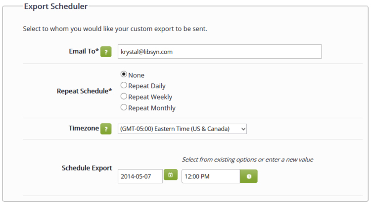Viewport: 371px width, 204px height.
Task: Choose Repeat Monthly radio button
Action: coord(124,107)
